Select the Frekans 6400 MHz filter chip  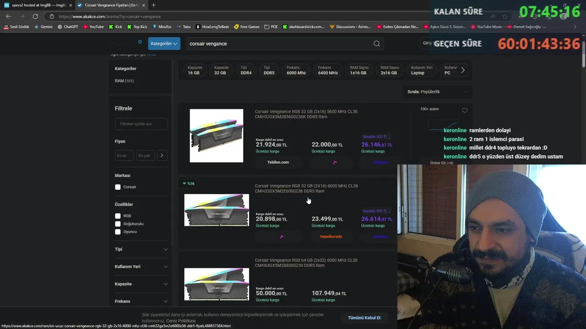(328, 70)
